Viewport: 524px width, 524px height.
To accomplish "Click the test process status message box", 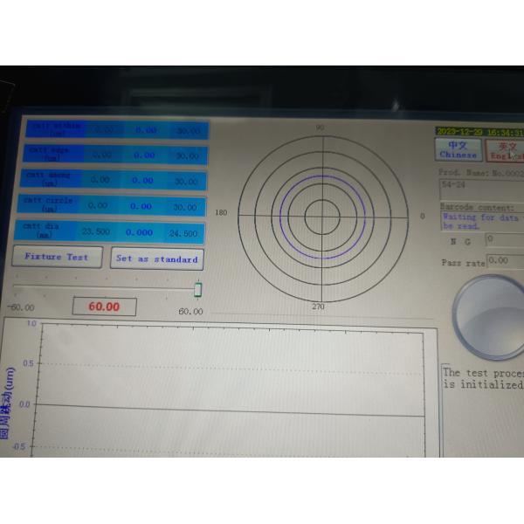I will point(483,410).
